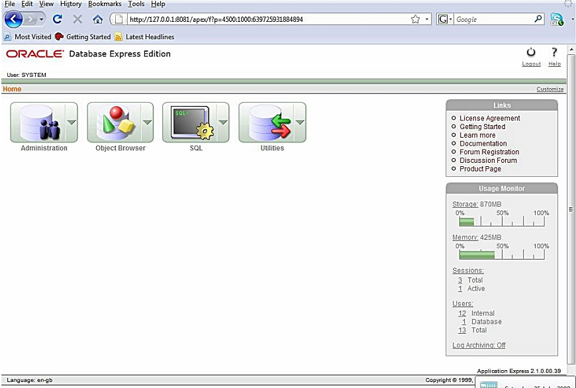
Task: Open the Getting Started link in Links
Action: 483,126
